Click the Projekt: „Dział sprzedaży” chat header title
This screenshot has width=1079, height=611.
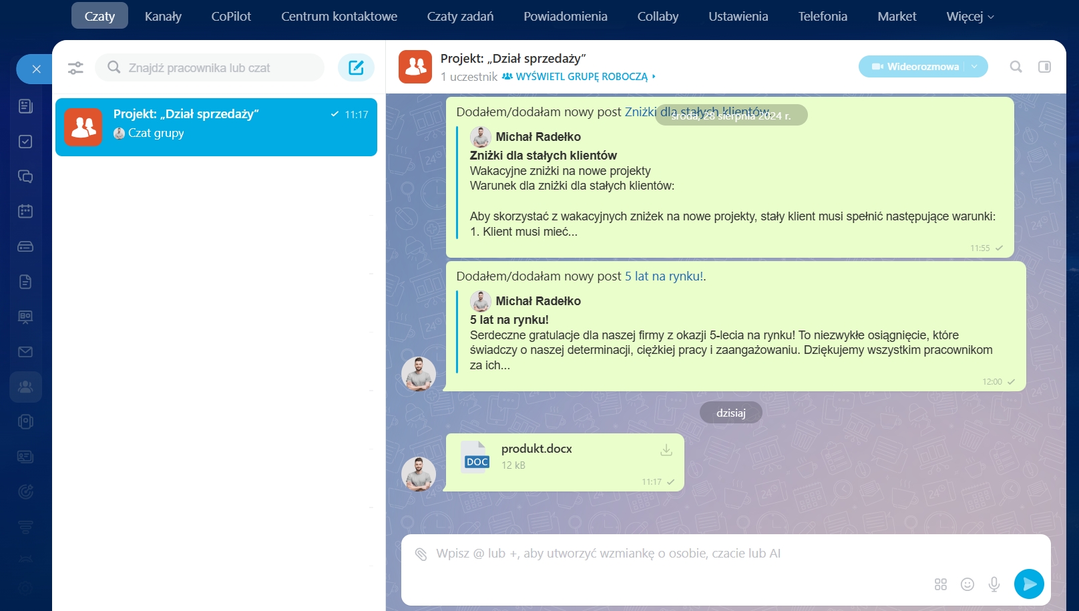(513, 59)
